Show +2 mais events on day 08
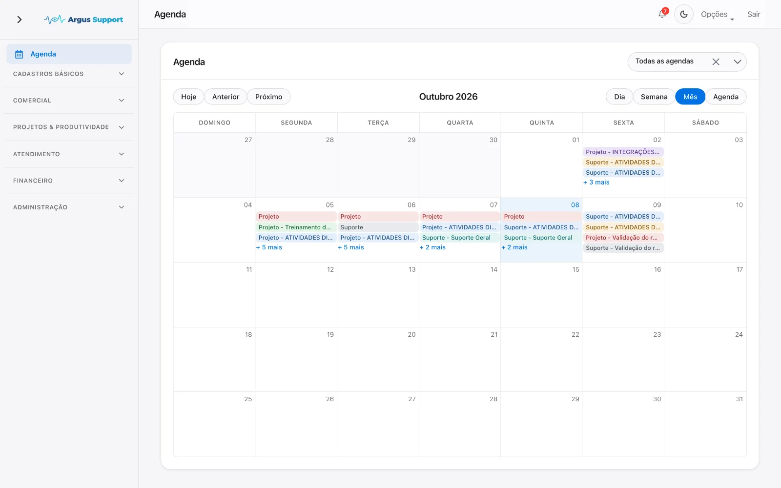 (514, 247)
